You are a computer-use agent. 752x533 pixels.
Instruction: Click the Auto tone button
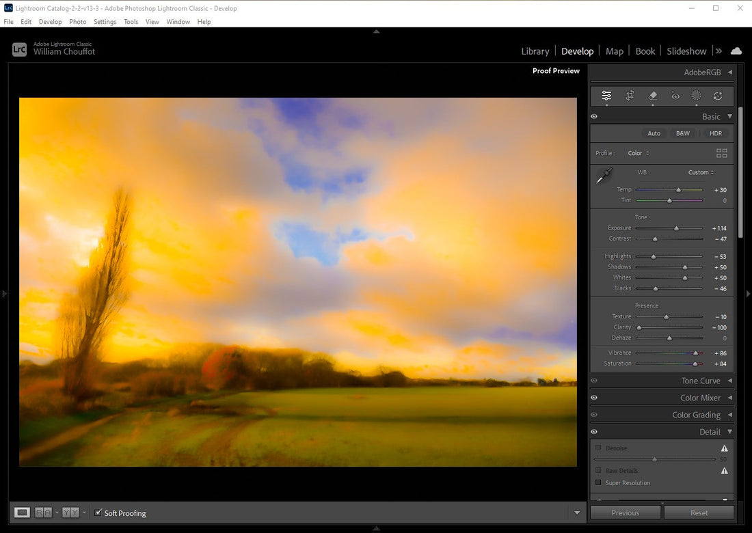654,133
